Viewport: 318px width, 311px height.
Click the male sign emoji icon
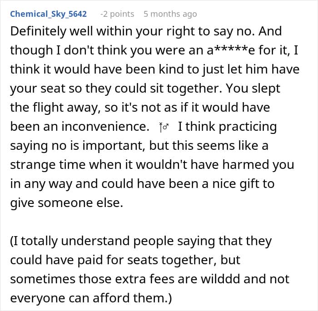coord(164,128)
